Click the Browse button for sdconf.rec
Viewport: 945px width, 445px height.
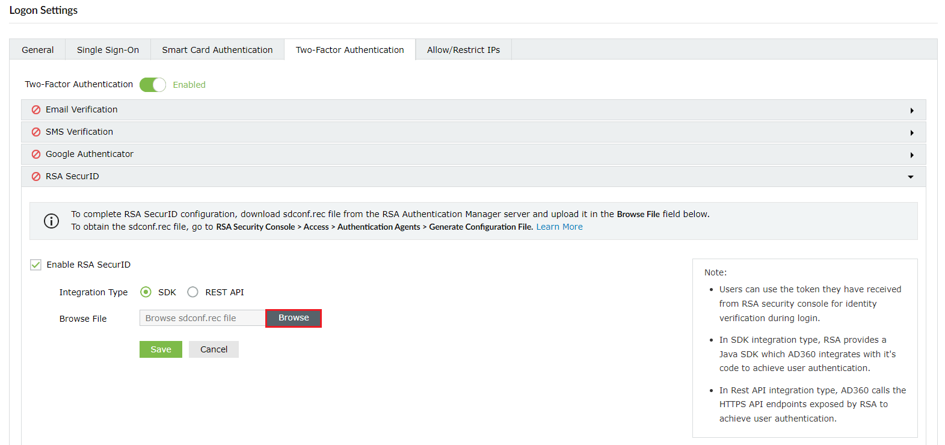(x=294, y=318)
